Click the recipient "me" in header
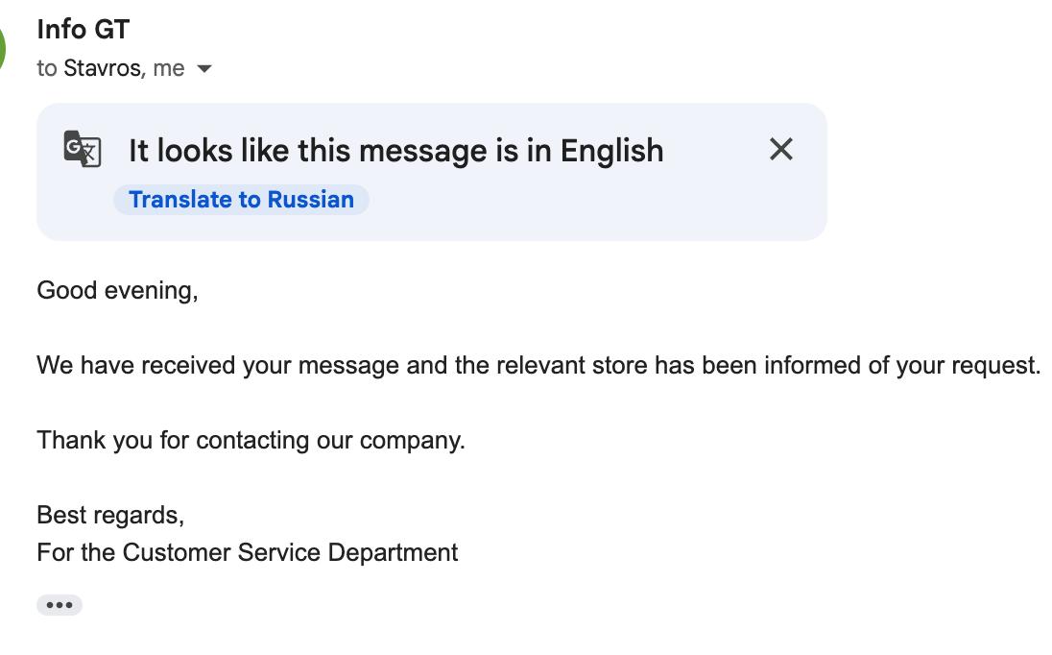This screenshot has height=655, width=1052. coord(168,68)
